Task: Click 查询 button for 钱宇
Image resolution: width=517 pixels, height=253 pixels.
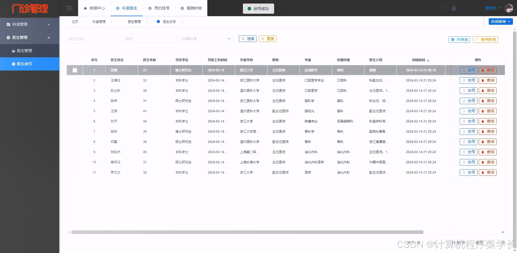Action: [487, 132]
